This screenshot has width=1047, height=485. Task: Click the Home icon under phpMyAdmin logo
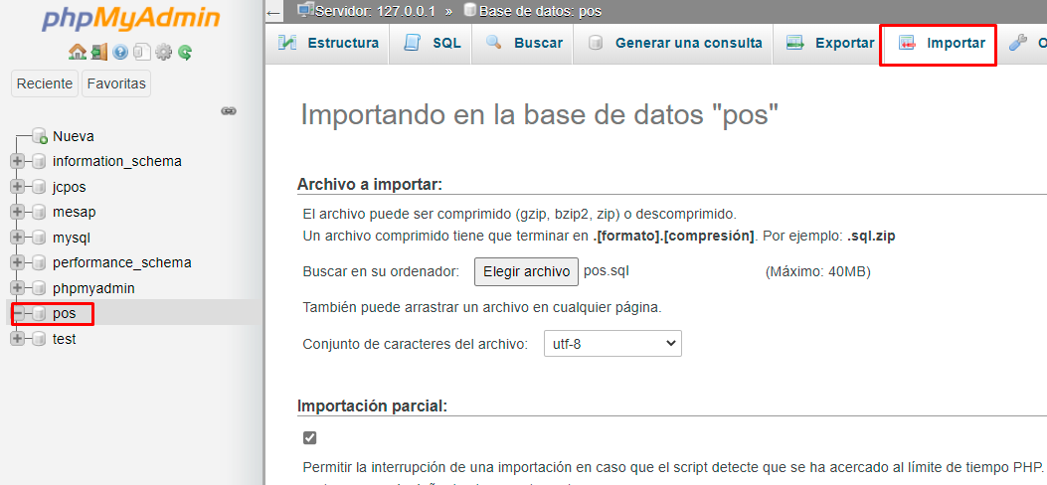[77, 53]
